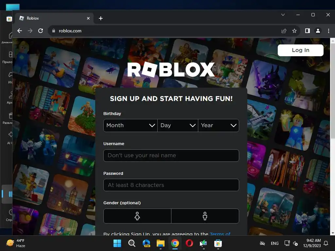This screenshot has height=251, width=335.
Task: Reload the Roblox page
Action: click(x=41, y=31)
